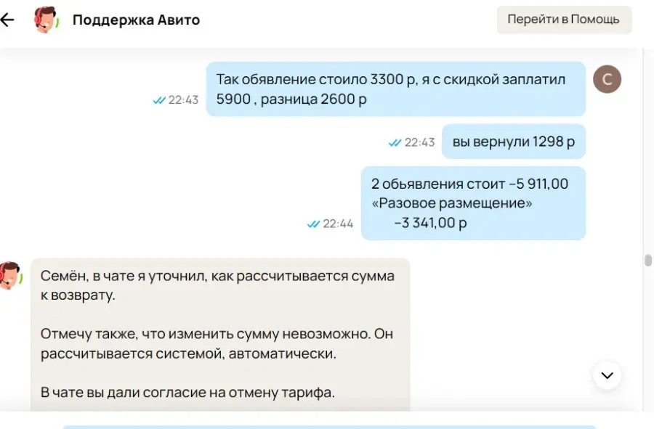Open the Avito support avatar in header
The width and height of the screenshot is (654, 429).
[47, 20]
